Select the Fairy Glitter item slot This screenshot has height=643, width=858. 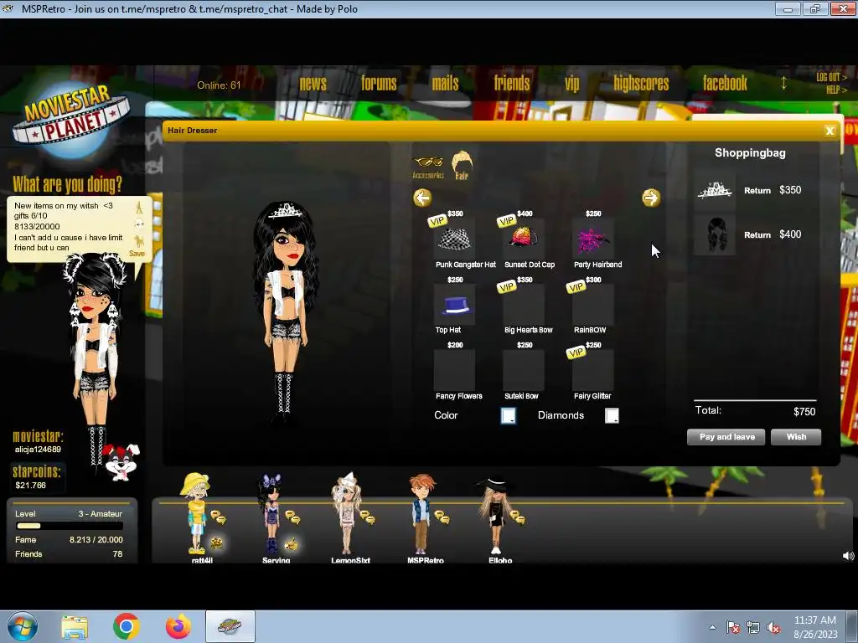[x=592, y=371]
